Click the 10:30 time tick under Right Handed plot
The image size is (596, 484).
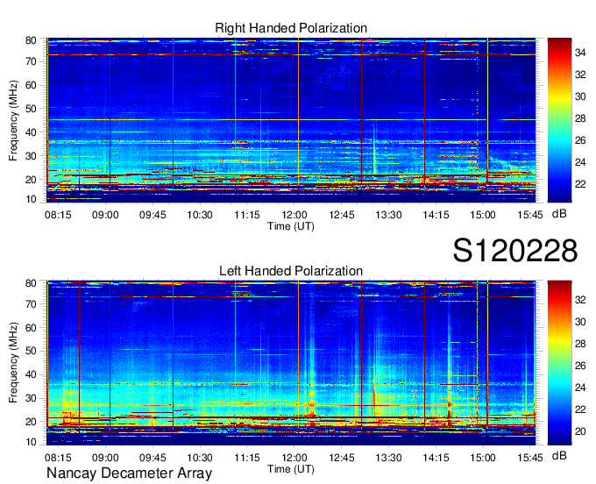[x=200, y=215]
